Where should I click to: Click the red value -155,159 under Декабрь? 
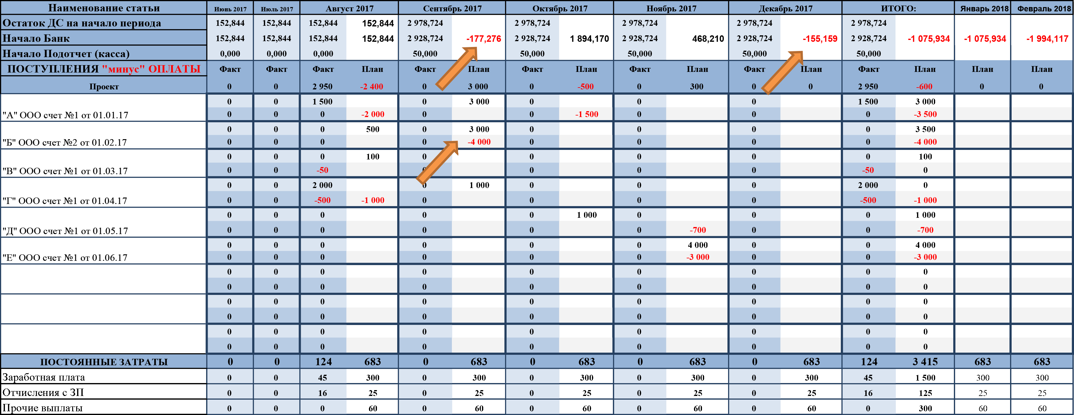(x=820, y=39)
